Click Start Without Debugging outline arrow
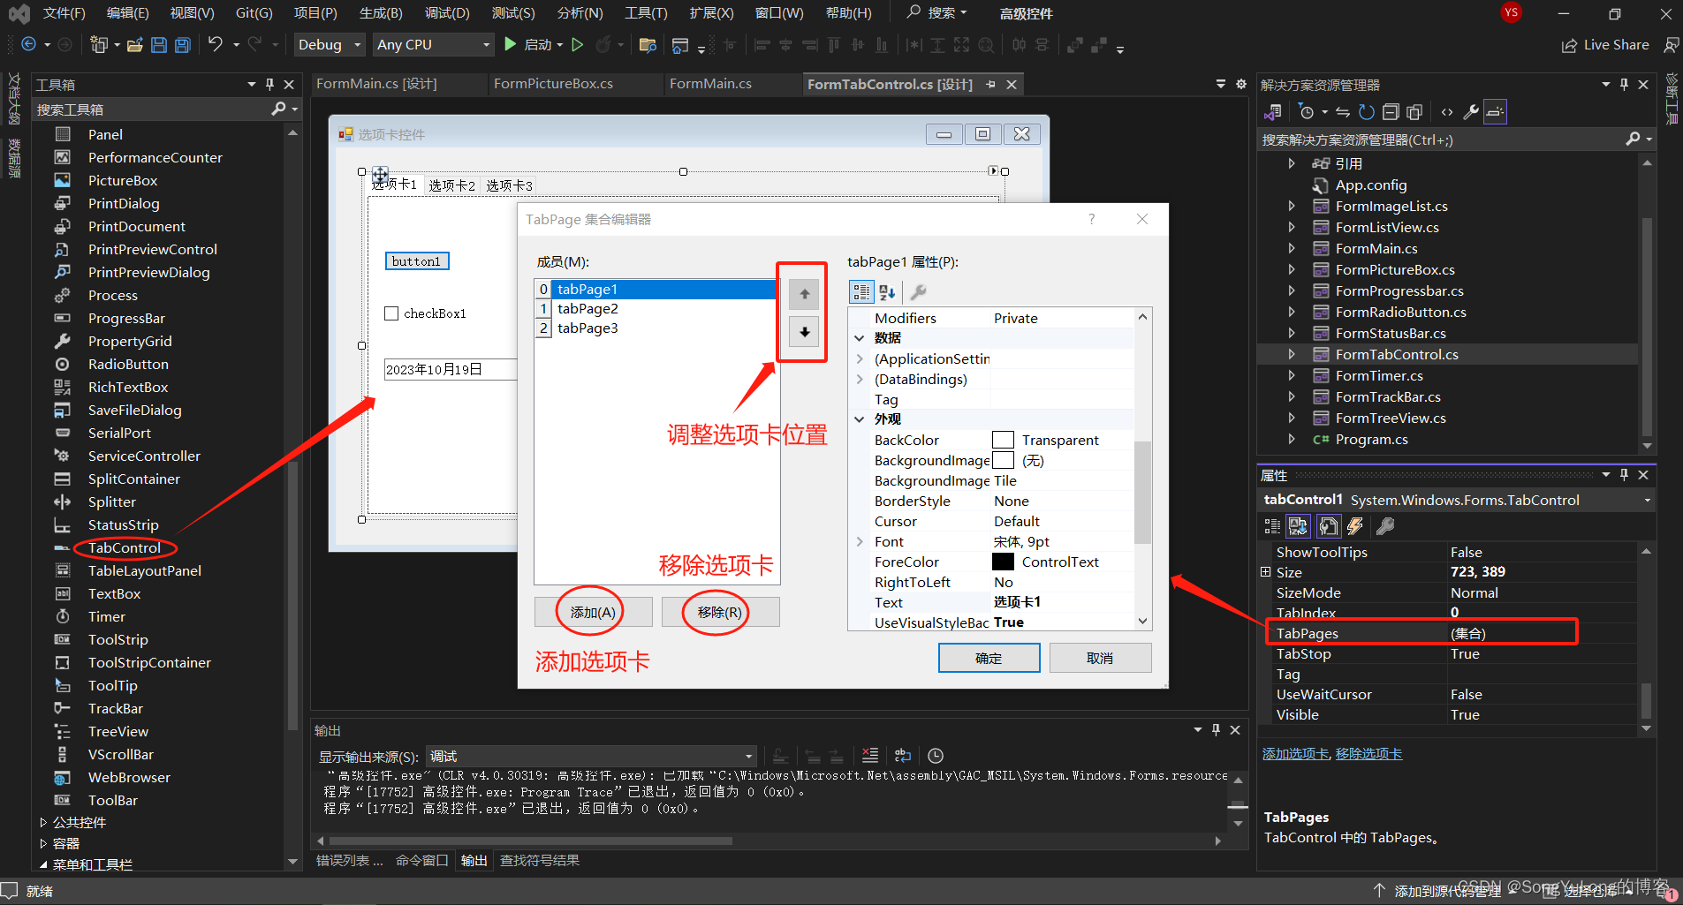This screenshot has height=905, width=1683. pos(578,44)
